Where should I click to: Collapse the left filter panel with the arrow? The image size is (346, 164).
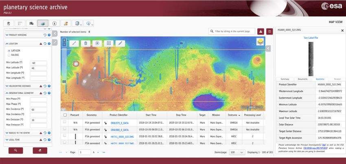[x=55, y=33]
